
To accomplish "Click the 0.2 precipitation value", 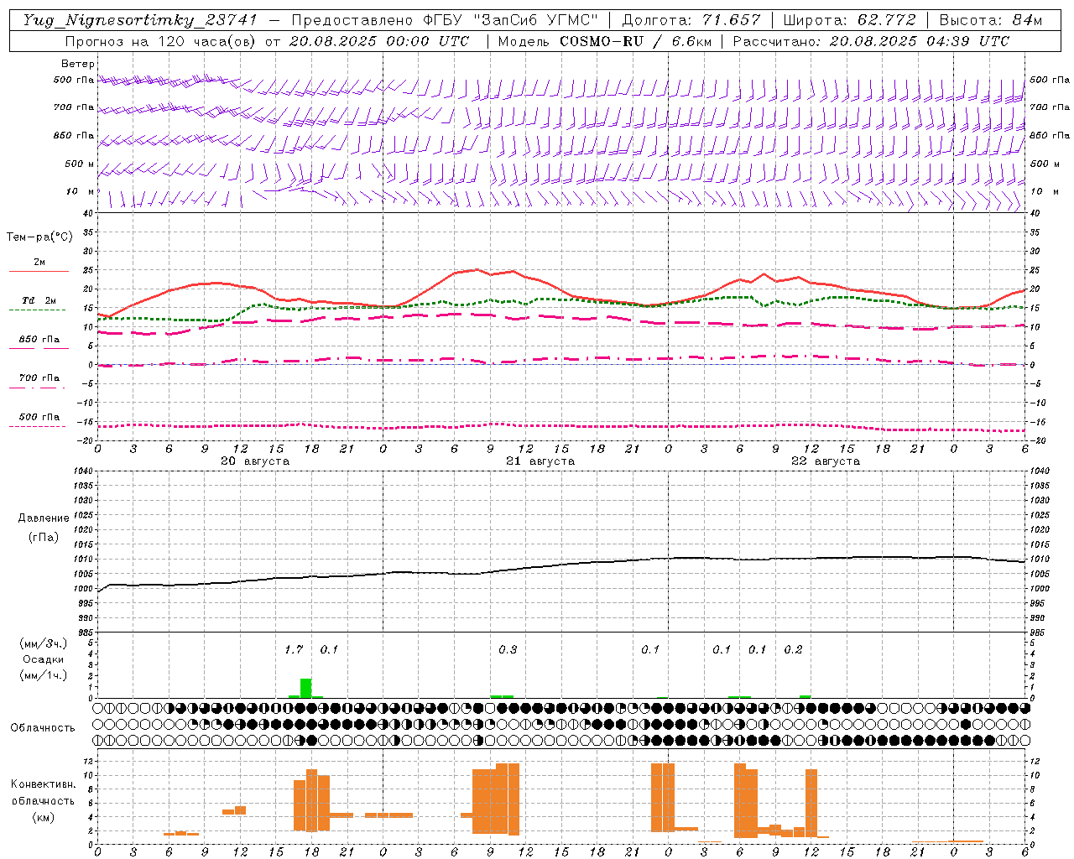I will click(793, 650).
